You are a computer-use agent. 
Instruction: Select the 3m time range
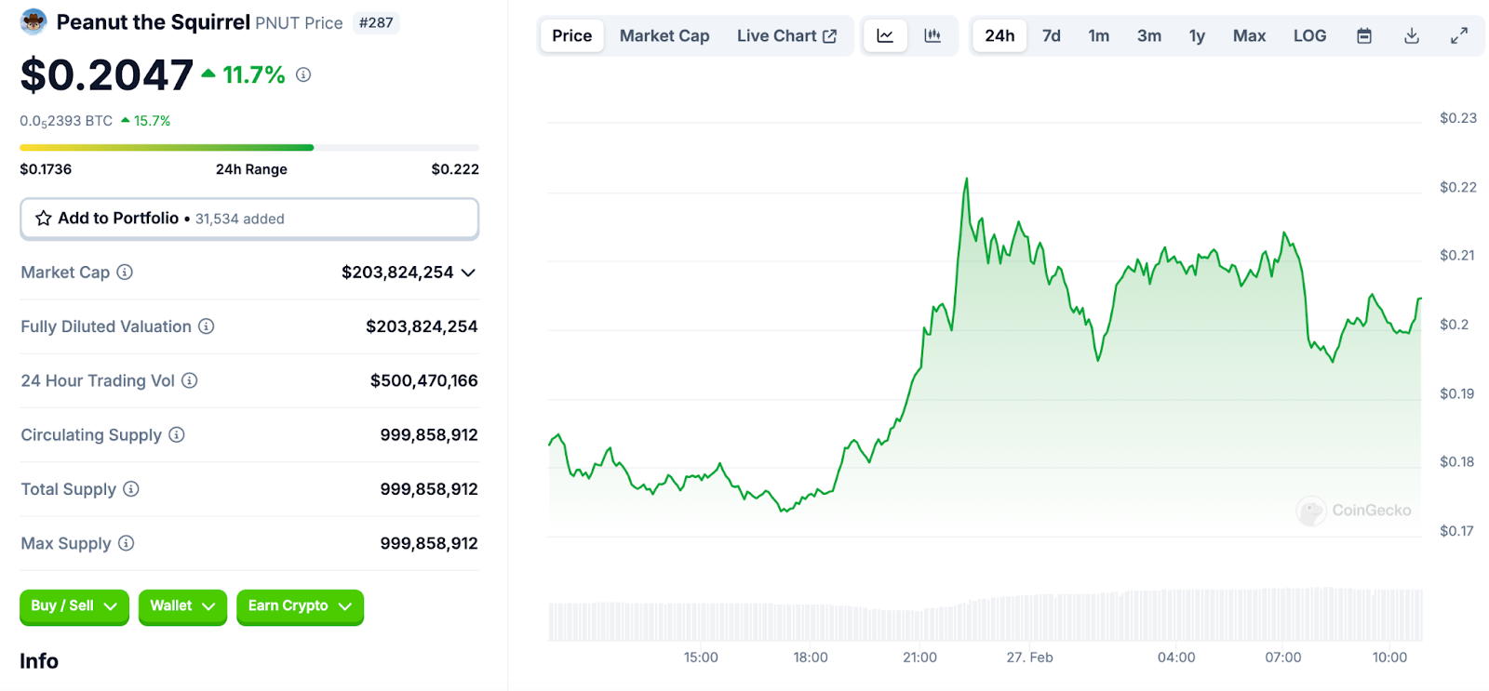(1149, 36)
